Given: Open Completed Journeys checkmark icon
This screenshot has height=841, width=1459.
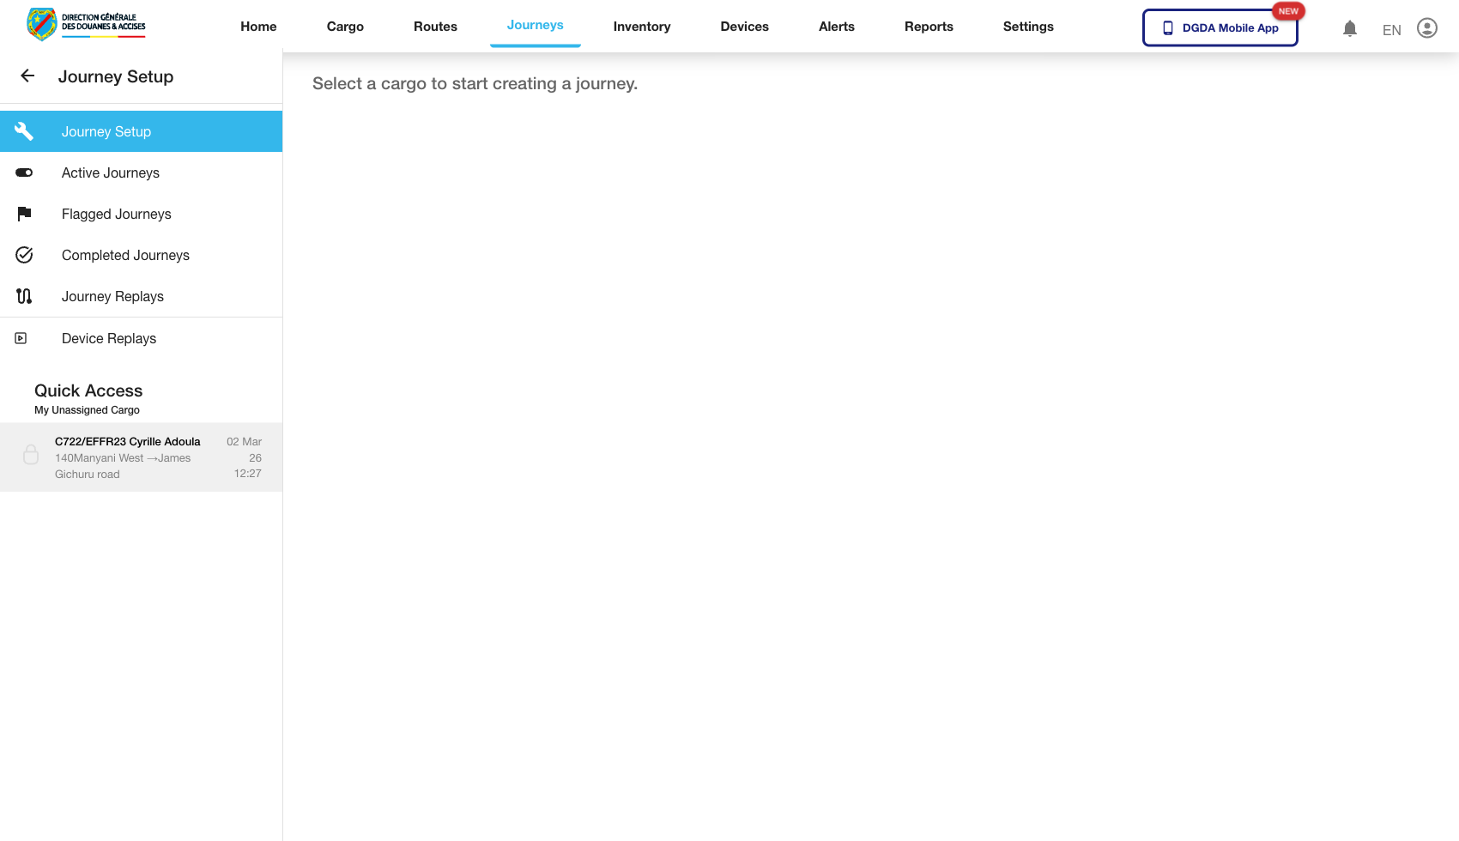Looking at the screenshot, I should [x=23, y=255].
